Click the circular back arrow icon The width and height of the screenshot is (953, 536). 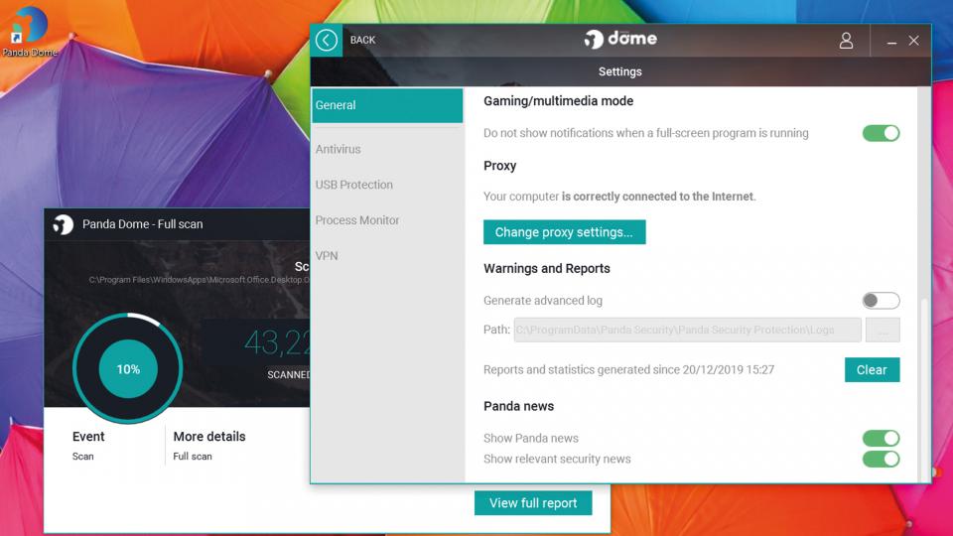[327, 40]
